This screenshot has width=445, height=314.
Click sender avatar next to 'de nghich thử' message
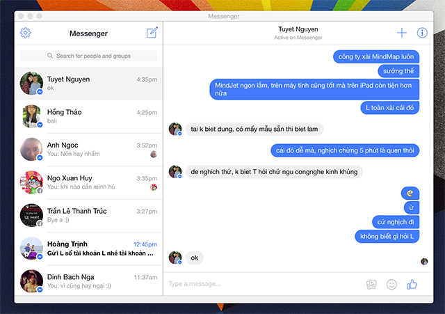click(x=175, y=172)
